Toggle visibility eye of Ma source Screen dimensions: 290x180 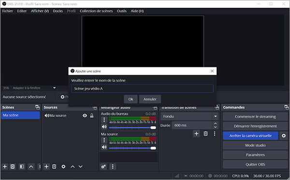pyautogui.click(x=85, y=116)
